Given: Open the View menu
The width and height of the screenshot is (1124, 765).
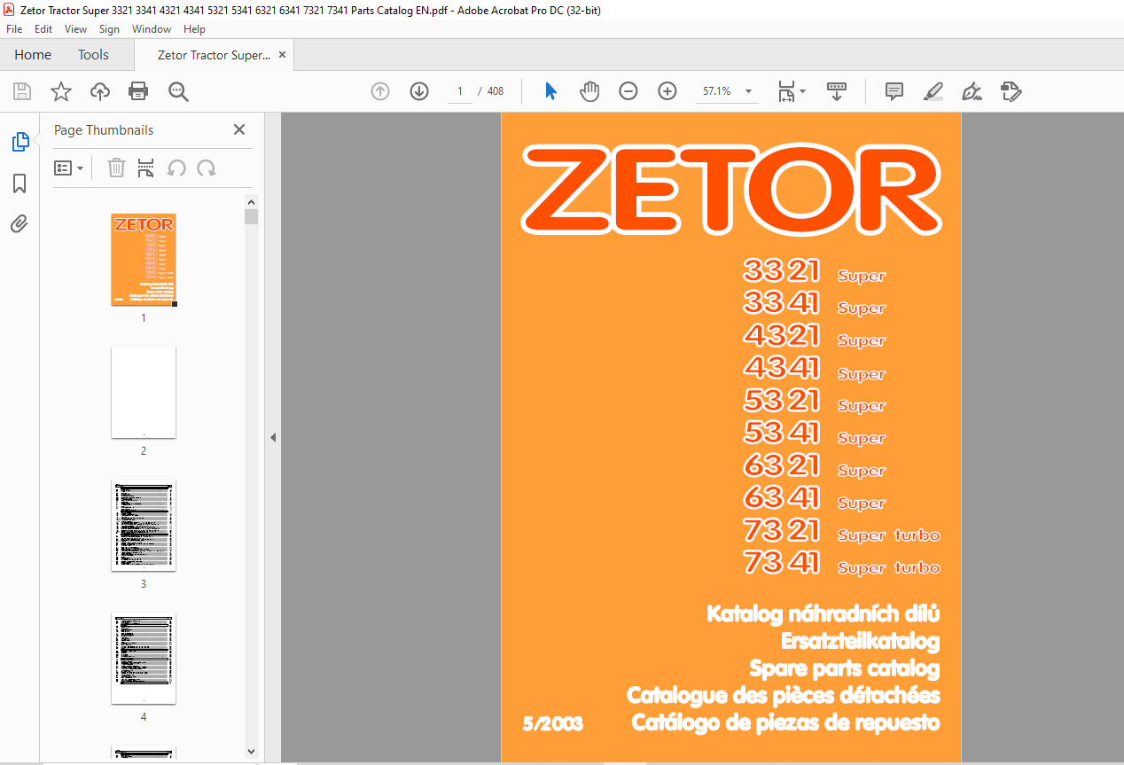Looking at the screenshot, I should 76,29.
